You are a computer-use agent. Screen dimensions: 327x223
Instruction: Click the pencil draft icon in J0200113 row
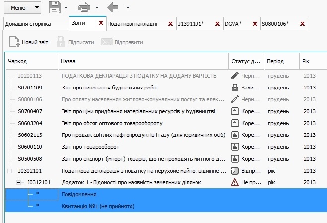(235, 76)
